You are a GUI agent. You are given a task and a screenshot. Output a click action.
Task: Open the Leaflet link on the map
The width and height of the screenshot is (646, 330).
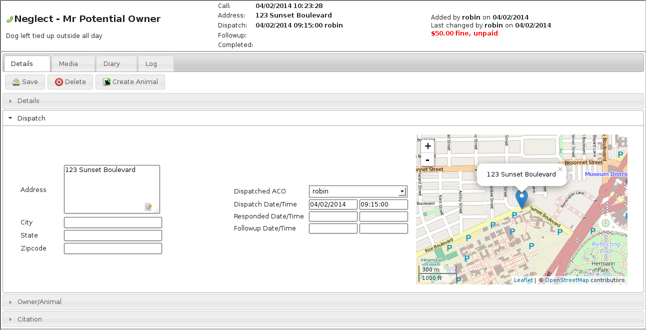523,280
